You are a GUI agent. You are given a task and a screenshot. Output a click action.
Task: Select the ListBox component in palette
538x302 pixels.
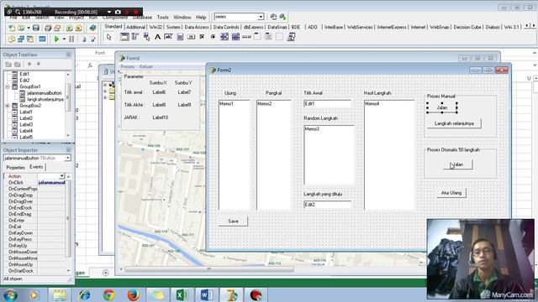tap(224, 37)
